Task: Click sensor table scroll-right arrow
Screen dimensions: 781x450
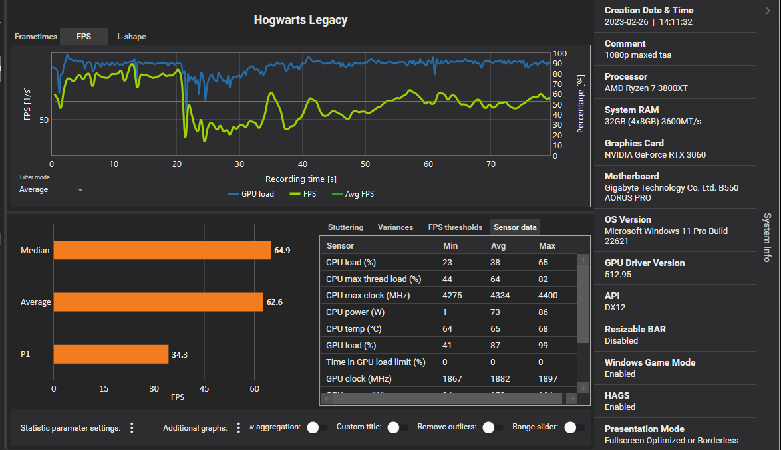Action: point(572,399)
